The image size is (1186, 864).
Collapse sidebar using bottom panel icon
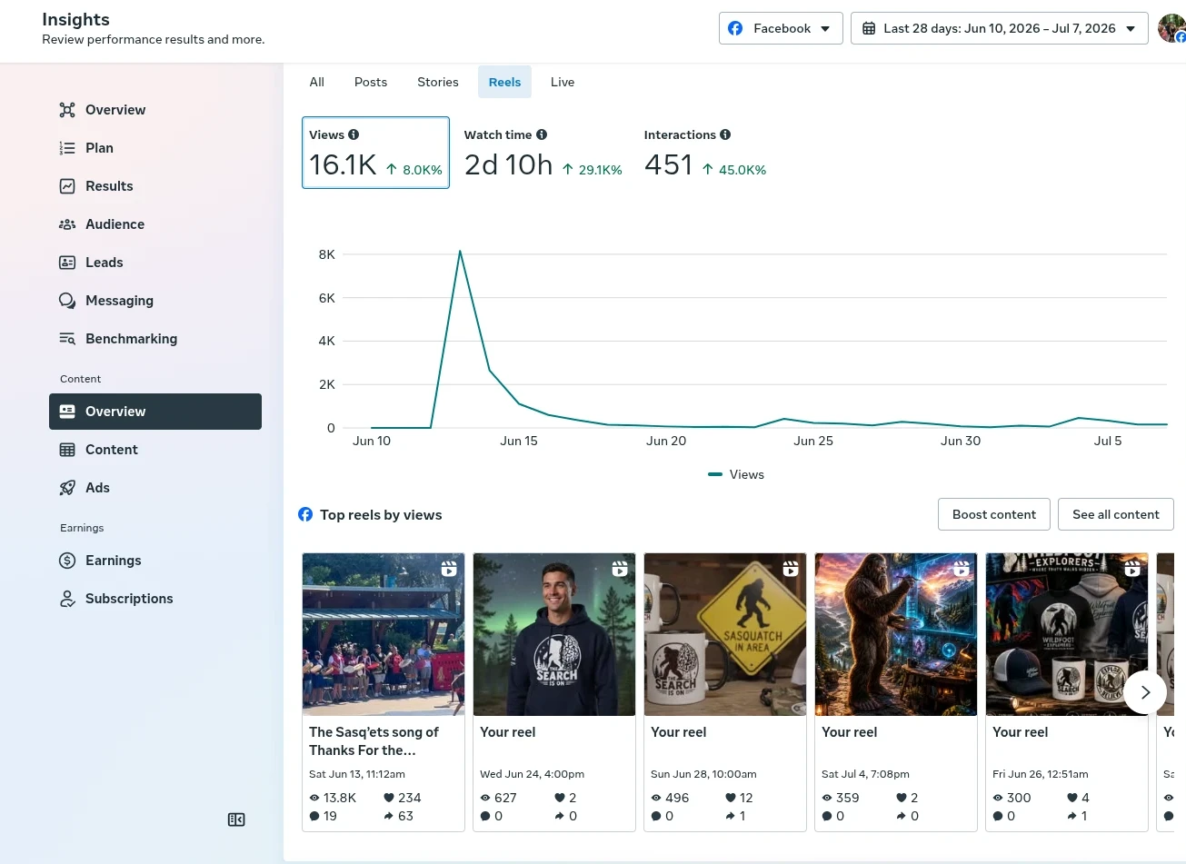click(x=236, y=819)
